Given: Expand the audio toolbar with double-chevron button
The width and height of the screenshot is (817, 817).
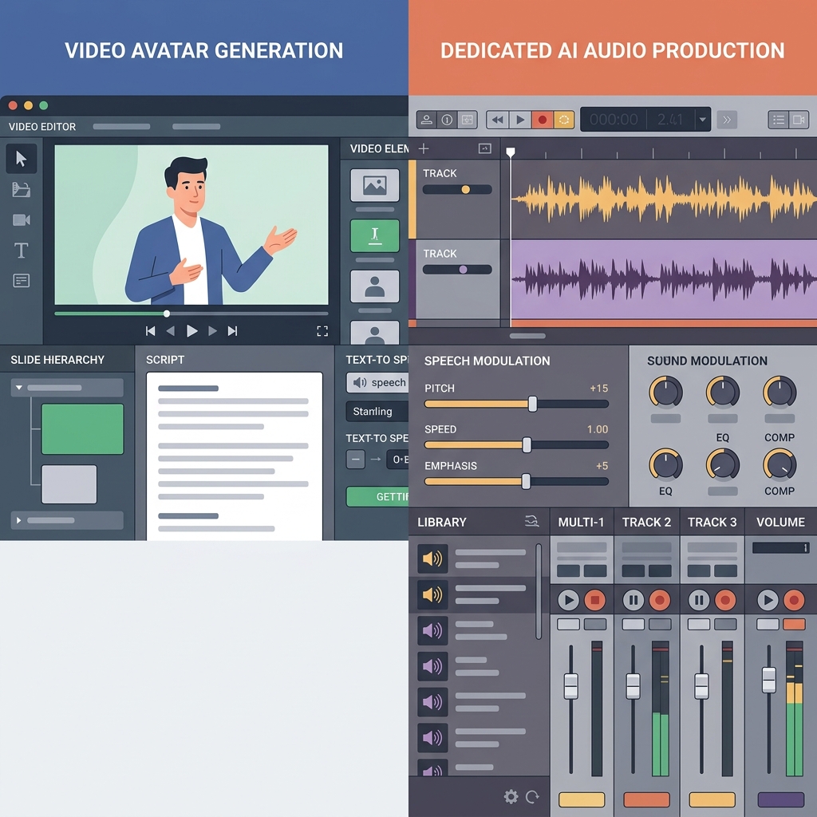Looking at the screenshot, I should point(727,120).
